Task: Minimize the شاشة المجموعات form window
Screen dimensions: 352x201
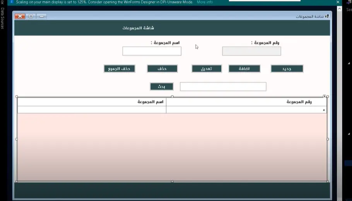Action: click(x=41, y=16)
